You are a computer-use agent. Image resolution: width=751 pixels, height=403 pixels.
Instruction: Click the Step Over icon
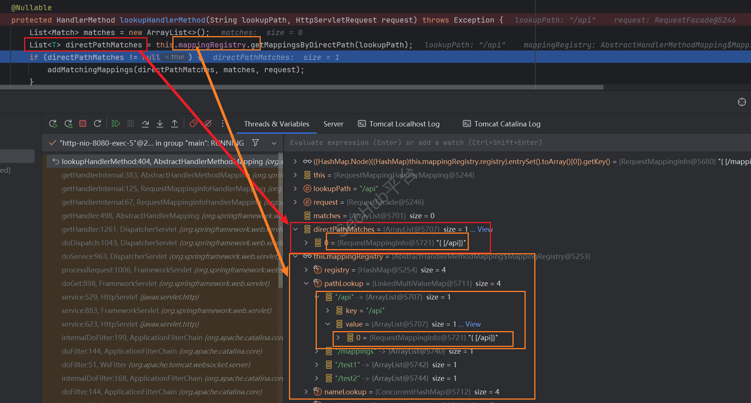coord(145,124)
